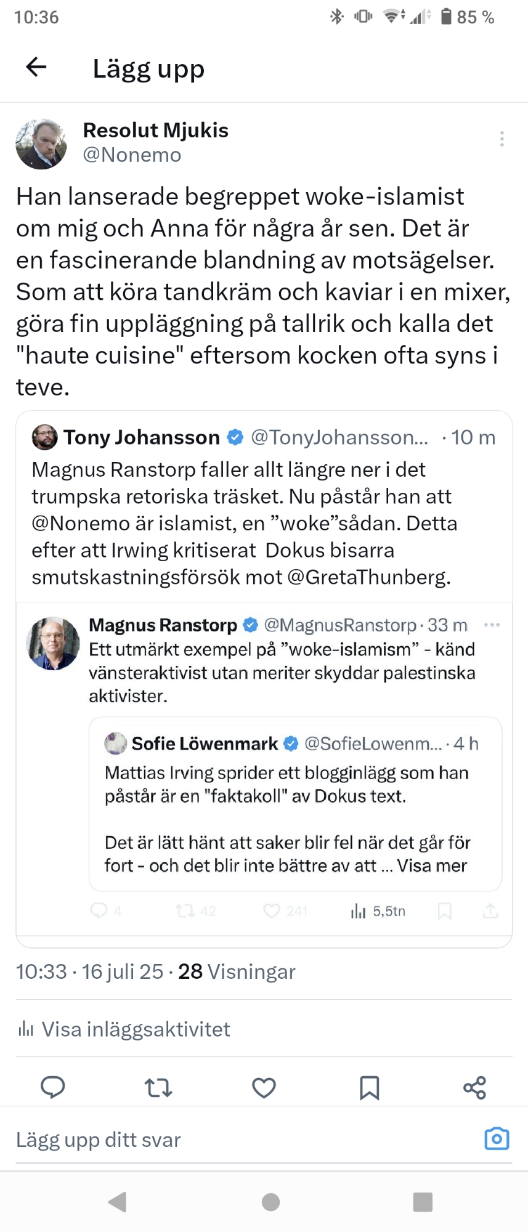Tap the share icon below the post
The width and height of the screenshot is (528, 1232).
point(475,1088)
